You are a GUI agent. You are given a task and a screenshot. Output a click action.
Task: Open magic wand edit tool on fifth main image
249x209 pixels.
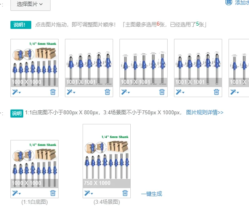(235, 92)
